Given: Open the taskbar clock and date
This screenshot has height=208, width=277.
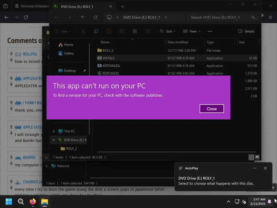Looking at the screenshot, I should [258, 201].
